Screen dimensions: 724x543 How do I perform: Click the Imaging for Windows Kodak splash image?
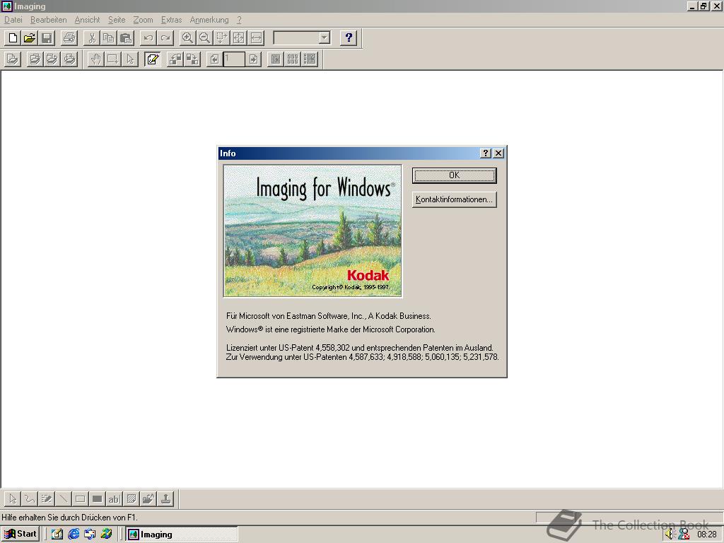313,231
